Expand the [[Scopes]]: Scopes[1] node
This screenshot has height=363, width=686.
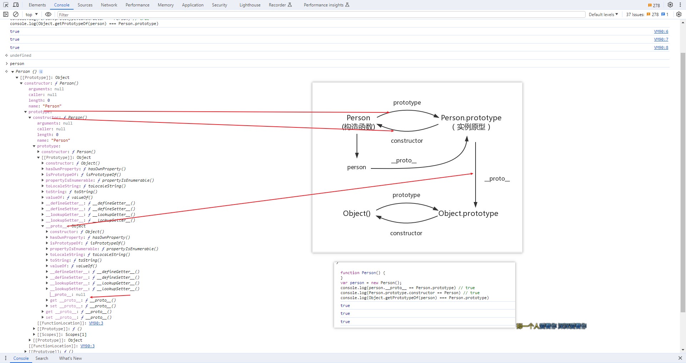[x=34, y=334]
